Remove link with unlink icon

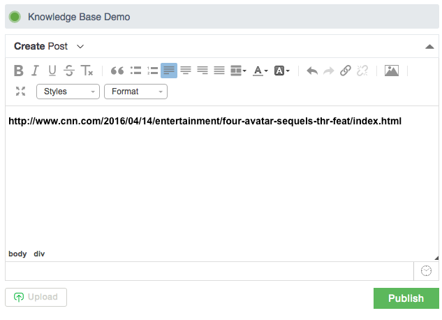pos(362,71)
